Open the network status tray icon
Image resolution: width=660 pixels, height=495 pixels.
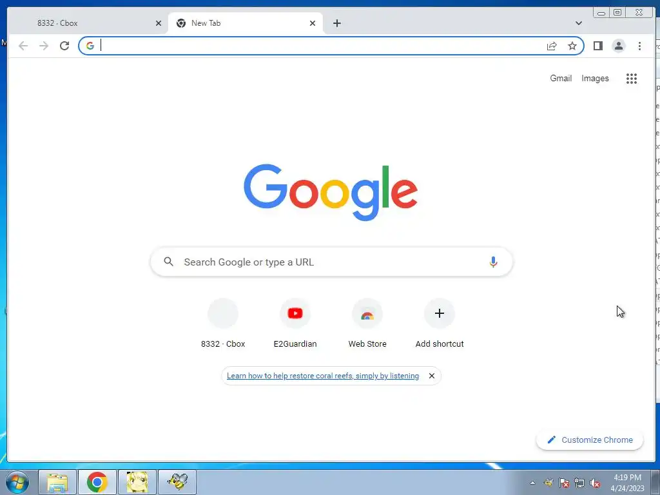pos(579,483)
